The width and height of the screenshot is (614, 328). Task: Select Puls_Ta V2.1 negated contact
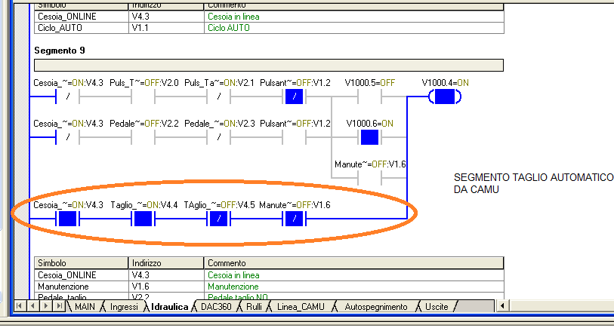coord(218,97)
